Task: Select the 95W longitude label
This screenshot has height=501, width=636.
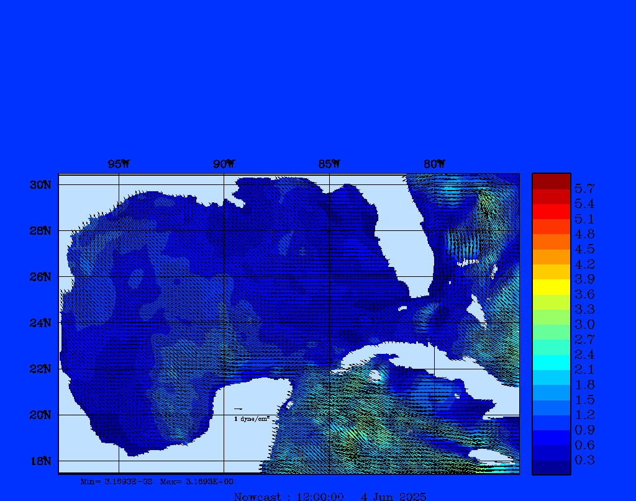Action: pyautogui.click(x=119, y=164)
